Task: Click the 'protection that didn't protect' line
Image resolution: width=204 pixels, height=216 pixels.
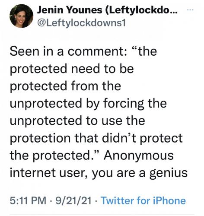Action: (x=96, y=139)
